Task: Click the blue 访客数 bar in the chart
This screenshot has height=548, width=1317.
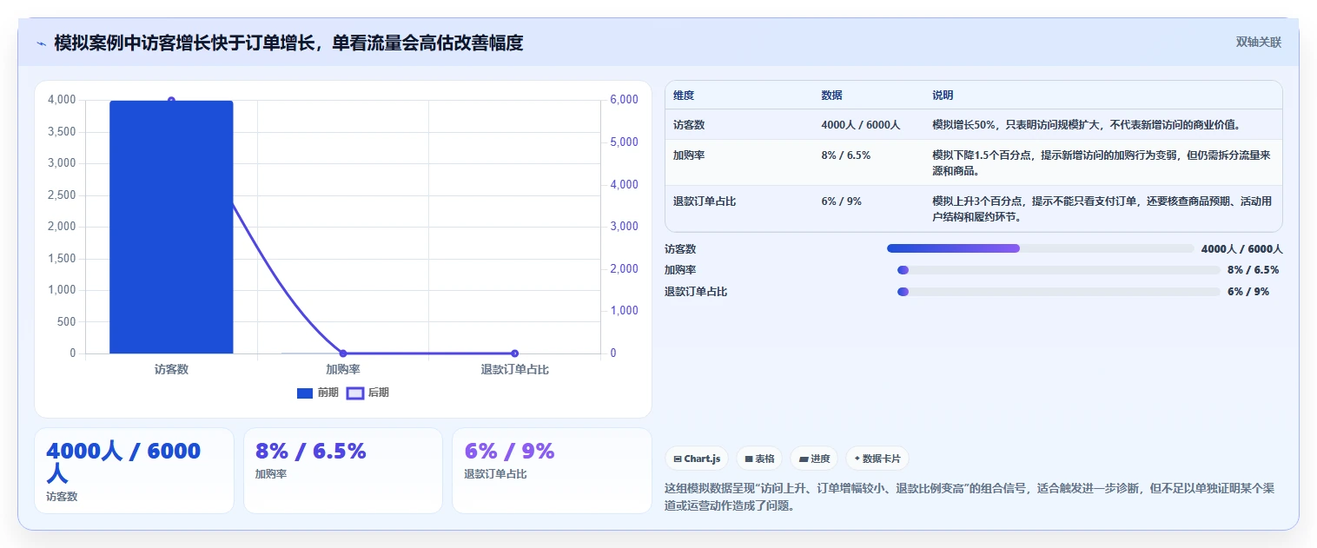Action: 171,227
